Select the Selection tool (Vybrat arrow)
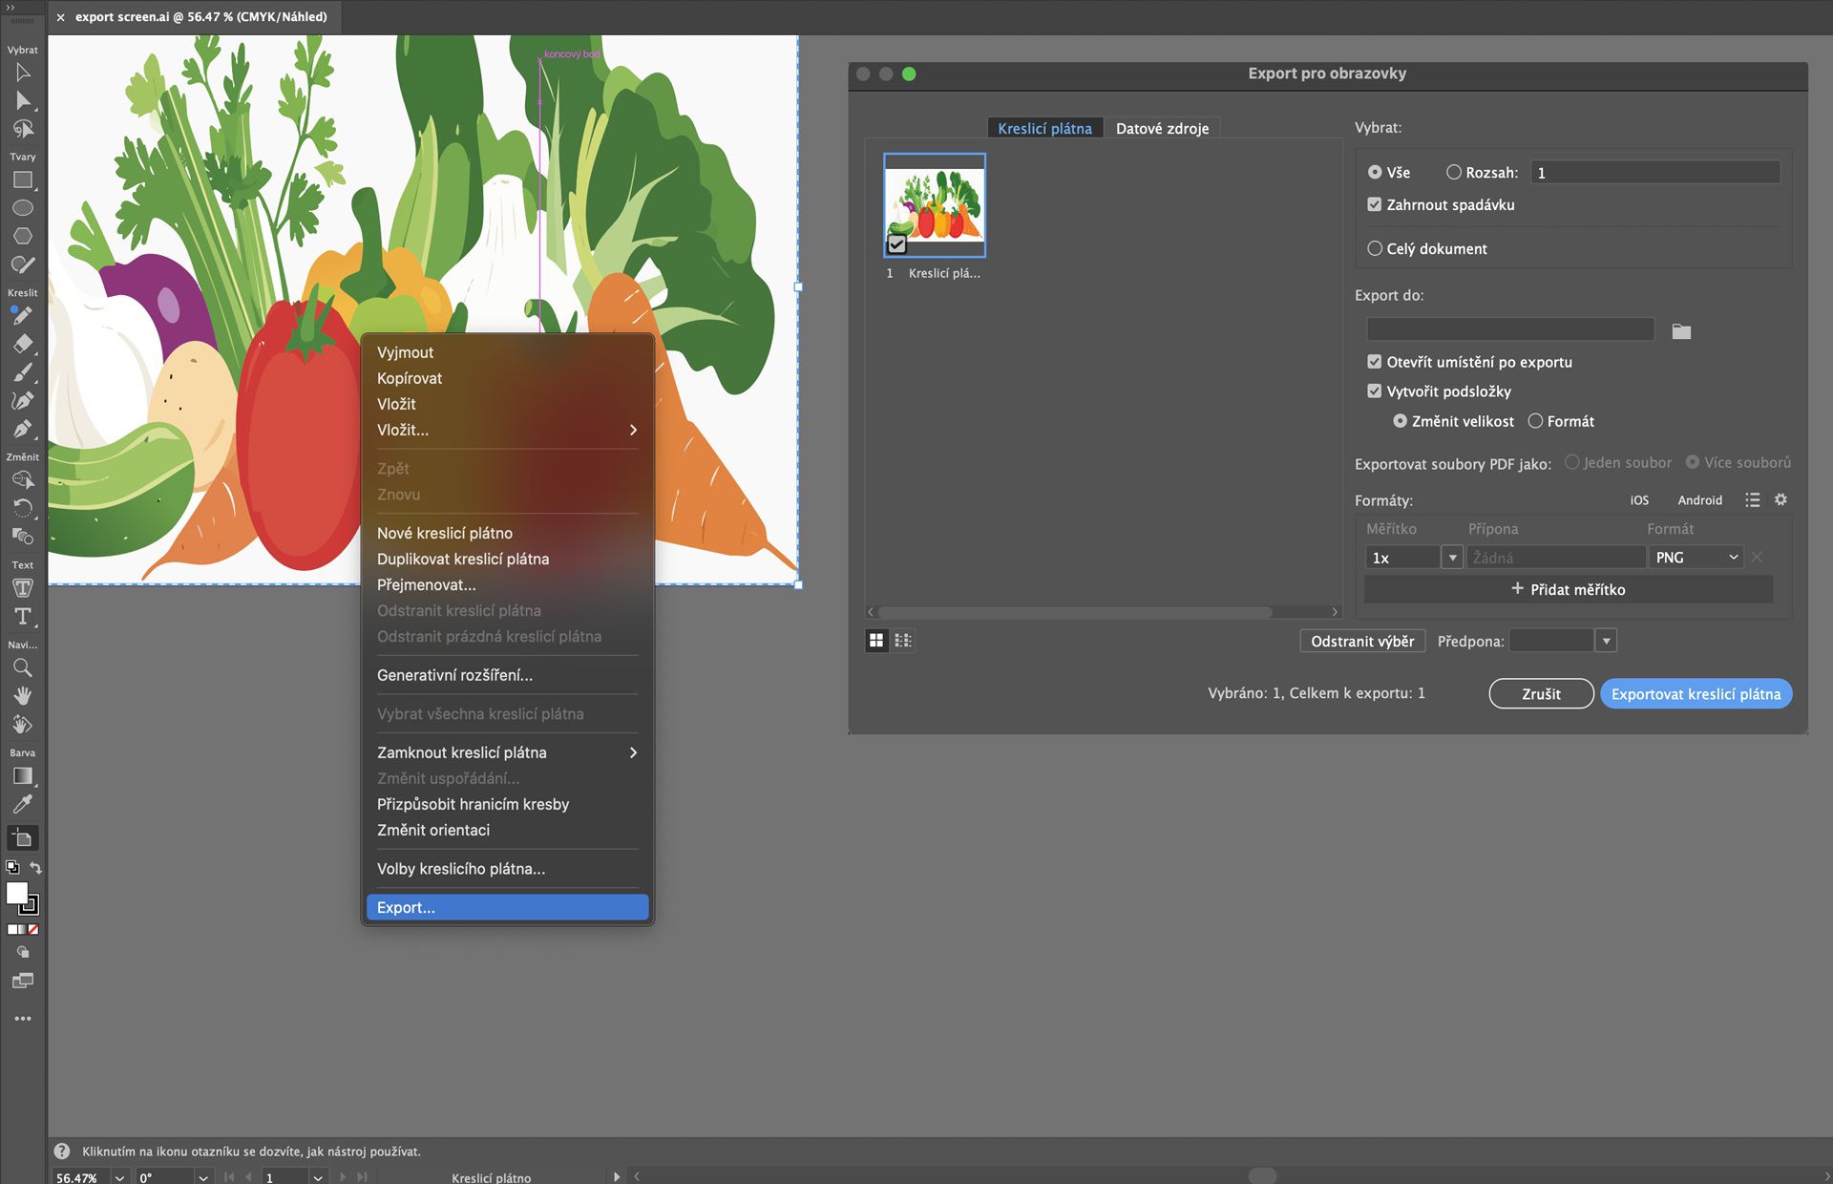Screen dimensions: 1833x1184 (x=23, y=73)
